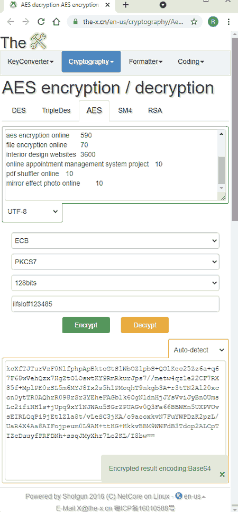Switch to the TripleDes tab

(56, 110)
